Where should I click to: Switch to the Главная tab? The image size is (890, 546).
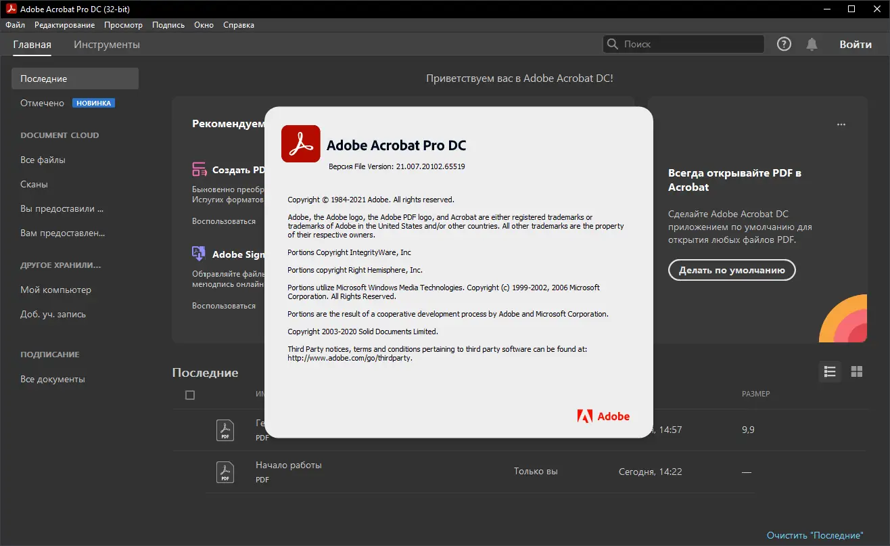(32, 45)
